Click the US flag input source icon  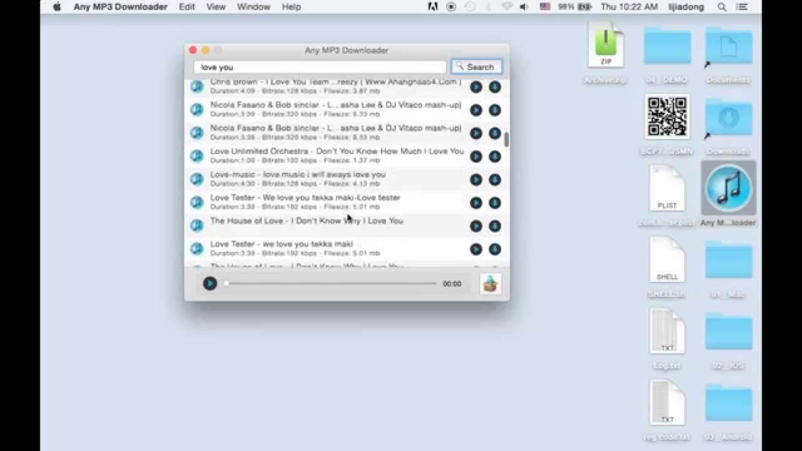tap(544, 7)
